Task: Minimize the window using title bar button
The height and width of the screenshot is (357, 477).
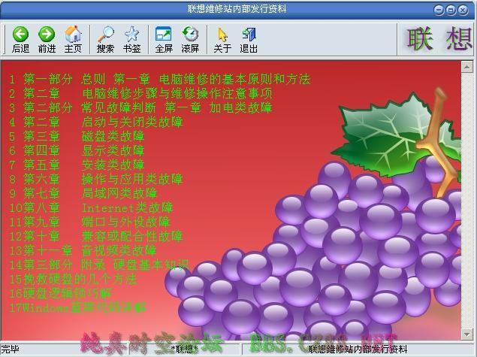Action: [439, 10]
